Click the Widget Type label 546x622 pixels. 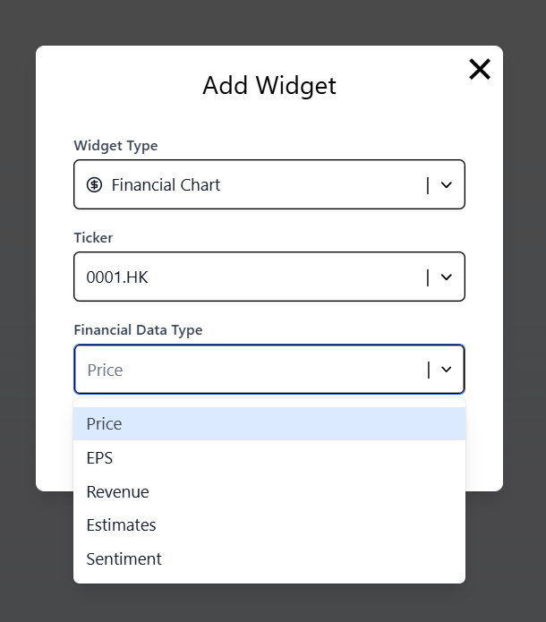(x=115, y=146)
